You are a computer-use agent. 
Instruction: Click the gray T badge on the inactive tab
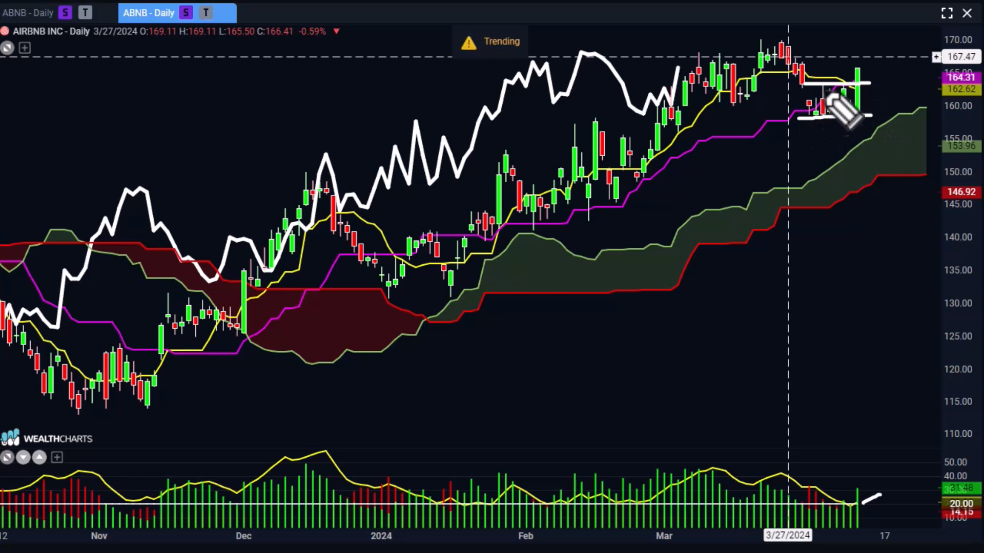tap(85, 13)
